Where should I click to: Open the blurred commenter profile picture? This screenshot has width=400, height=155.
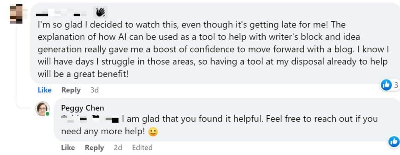16,14
